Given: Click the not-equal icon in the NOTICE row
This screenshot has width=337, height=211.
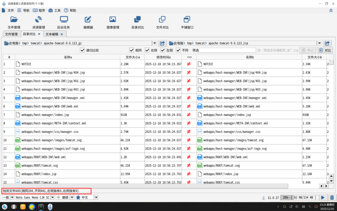Looking at the screenshot, I should 189,64.
